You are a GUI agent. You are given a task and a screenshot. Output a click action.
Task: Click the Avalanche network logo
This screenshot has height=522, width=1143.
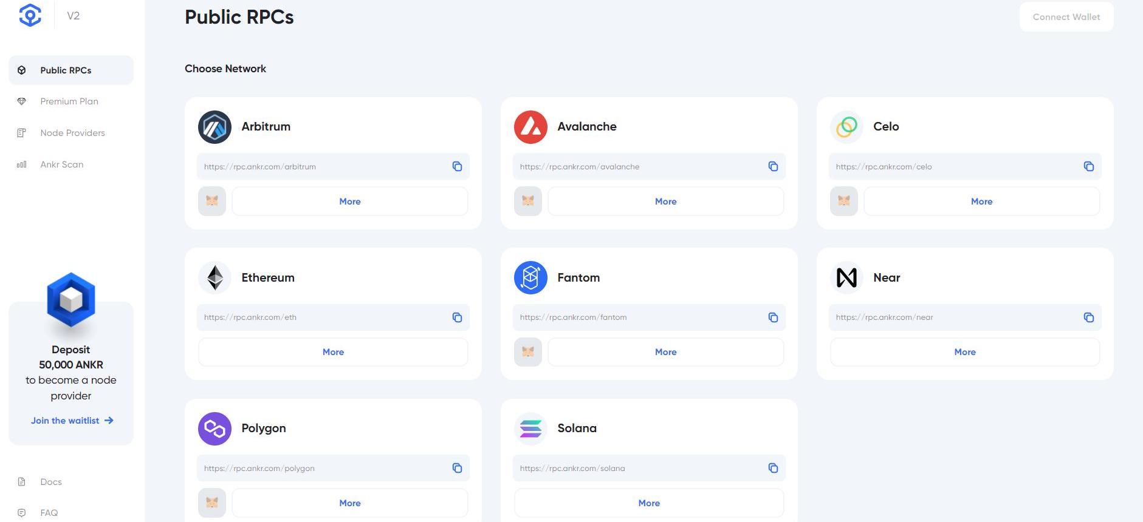click(530, 127)
